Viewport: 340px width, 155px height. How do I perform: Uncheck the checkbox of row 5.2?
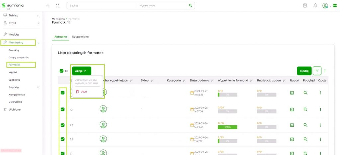click(x=63, y=139)
